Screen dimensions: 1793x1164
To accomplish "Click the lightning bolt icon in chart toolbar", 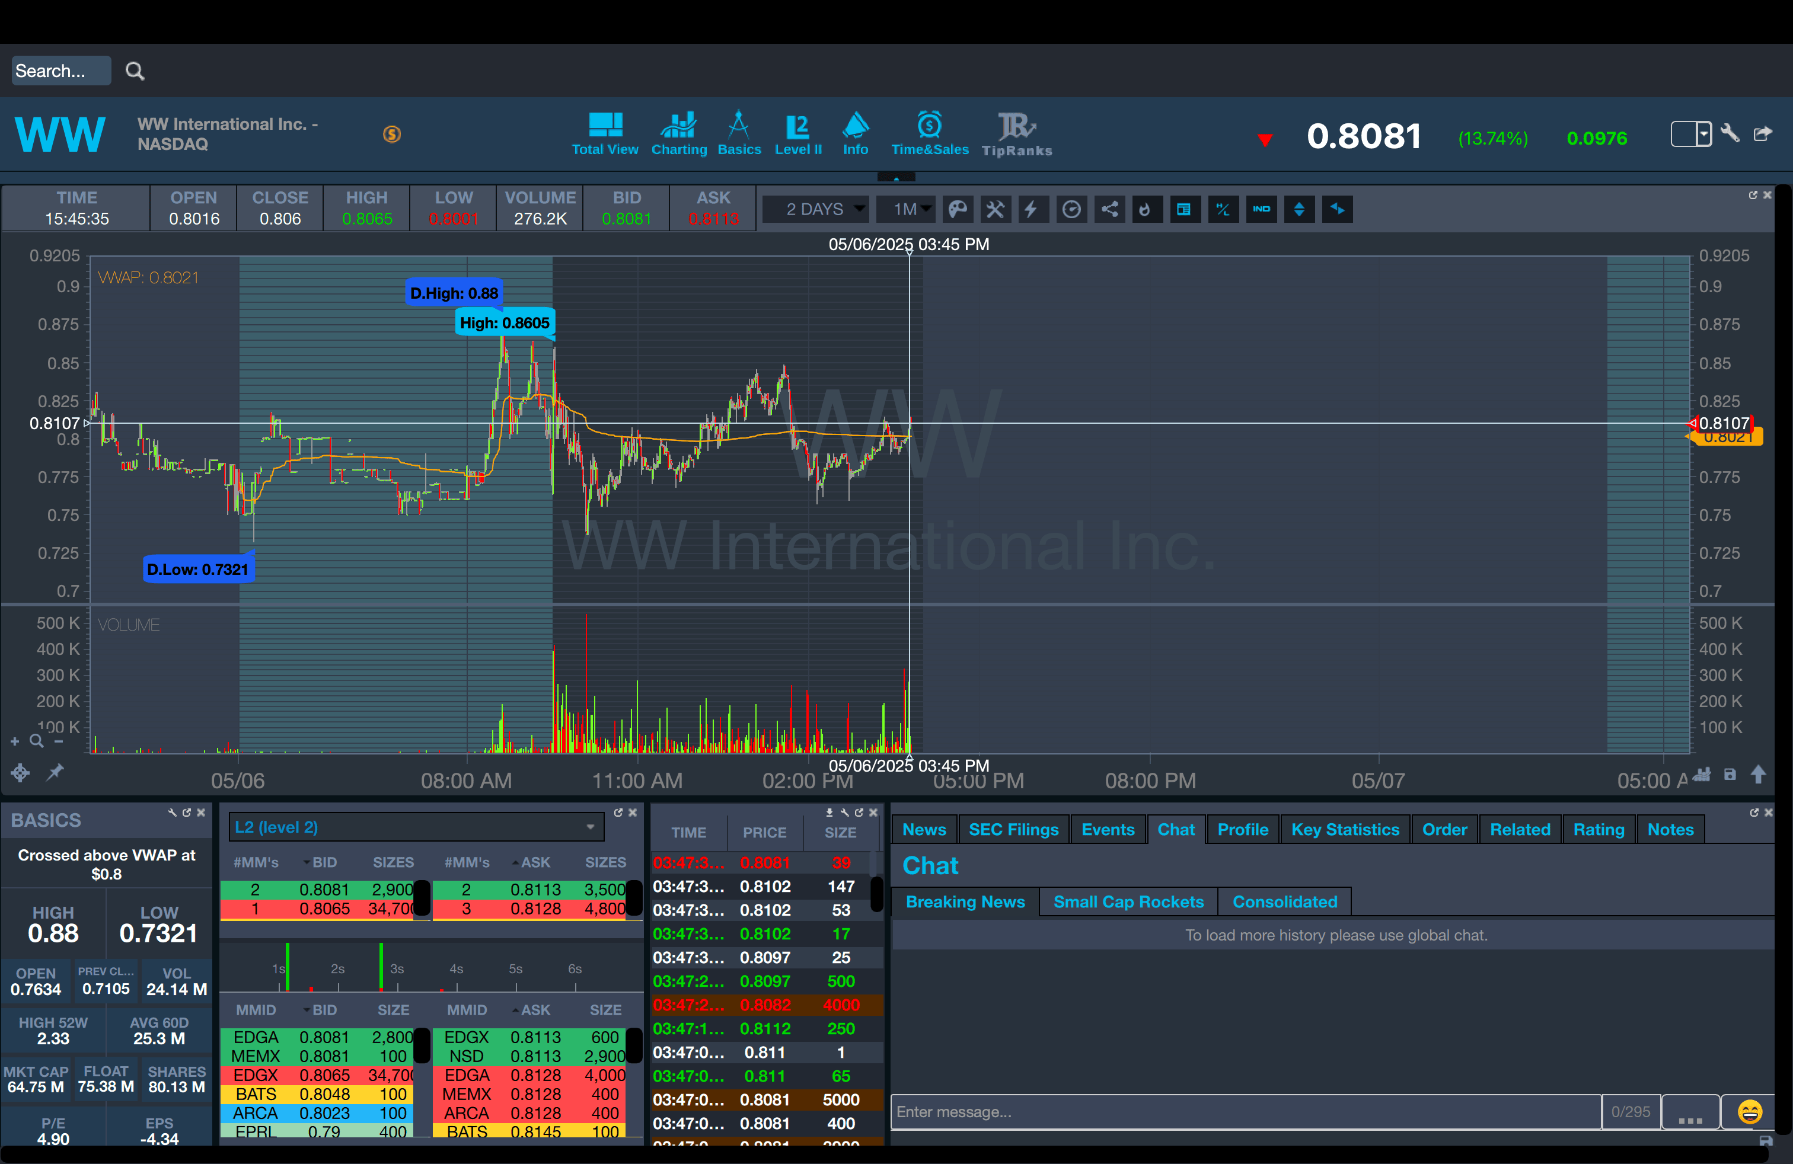I will (x=1031, y=209).
